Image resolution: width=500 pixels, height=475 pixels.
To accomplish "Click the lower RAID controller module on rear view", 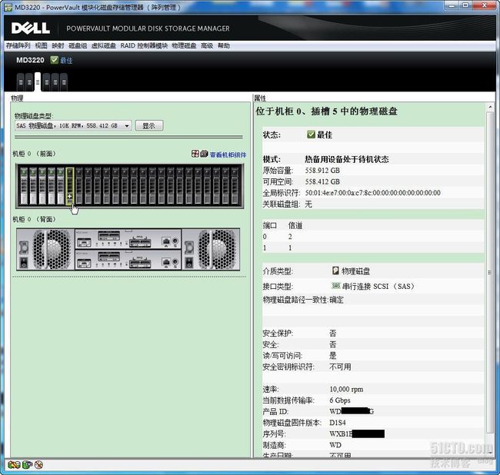I will [128, 260].
